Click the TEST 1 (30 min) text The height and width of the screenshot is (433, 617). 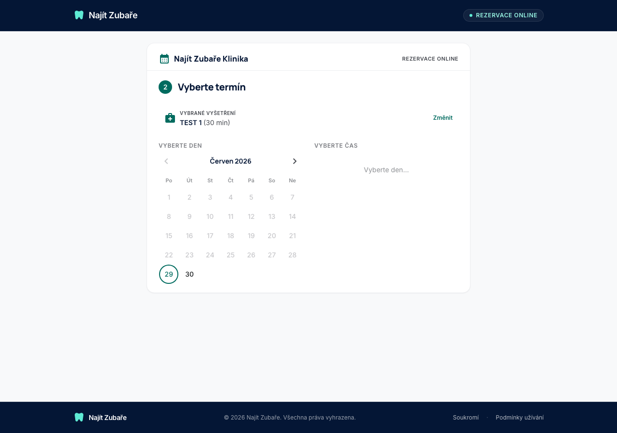pyautogui.click(x=205, y=123)
